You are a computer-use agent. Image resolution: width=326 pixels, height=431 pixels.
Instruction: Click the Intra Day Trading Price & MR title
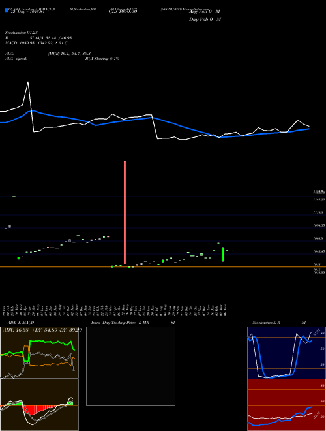point(120,323)
